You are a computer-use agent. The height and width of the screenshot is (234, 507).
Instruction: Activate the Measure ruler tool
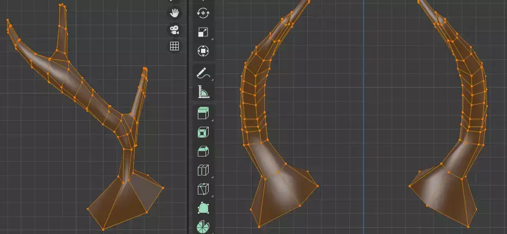[203, 92]
